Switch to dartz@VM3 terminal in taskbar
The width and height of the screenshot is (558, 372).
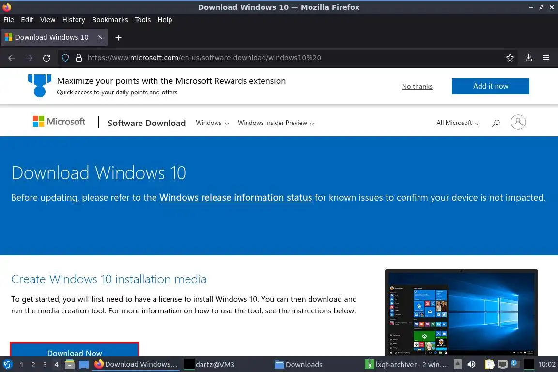point(210,365)
